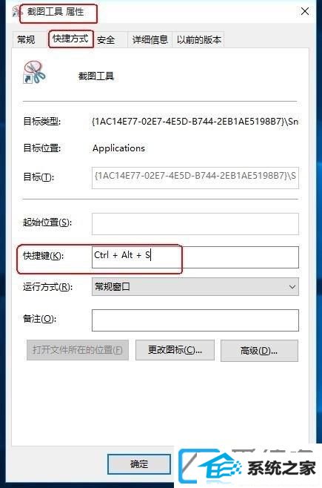The width and height of the screenshot is (322, 488).
Task: Confirm with the 确定 button
Action: coord(139,464)
